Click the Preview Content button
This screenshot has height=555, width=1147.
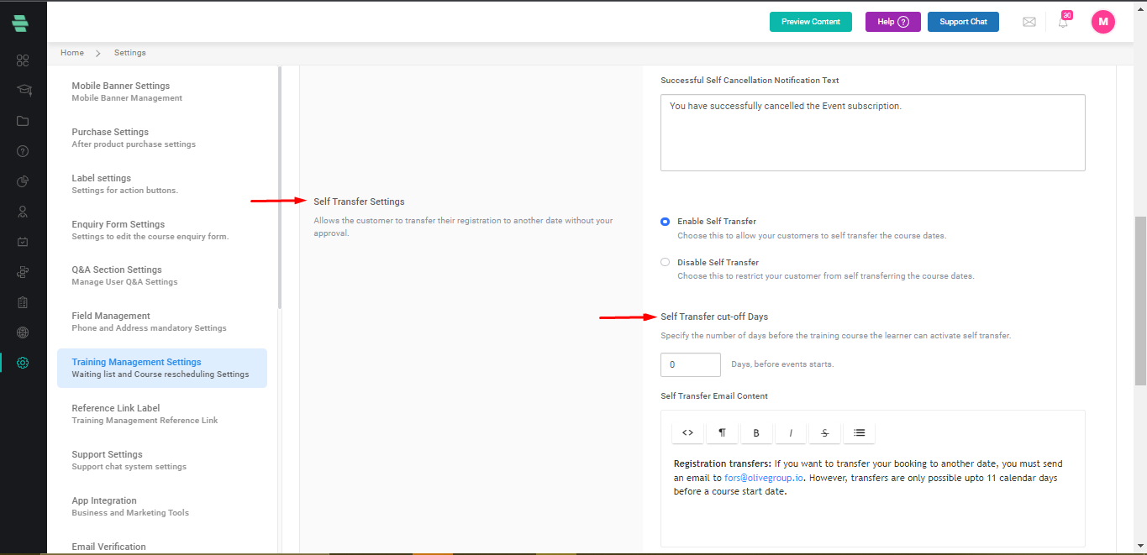click(811, 22)
